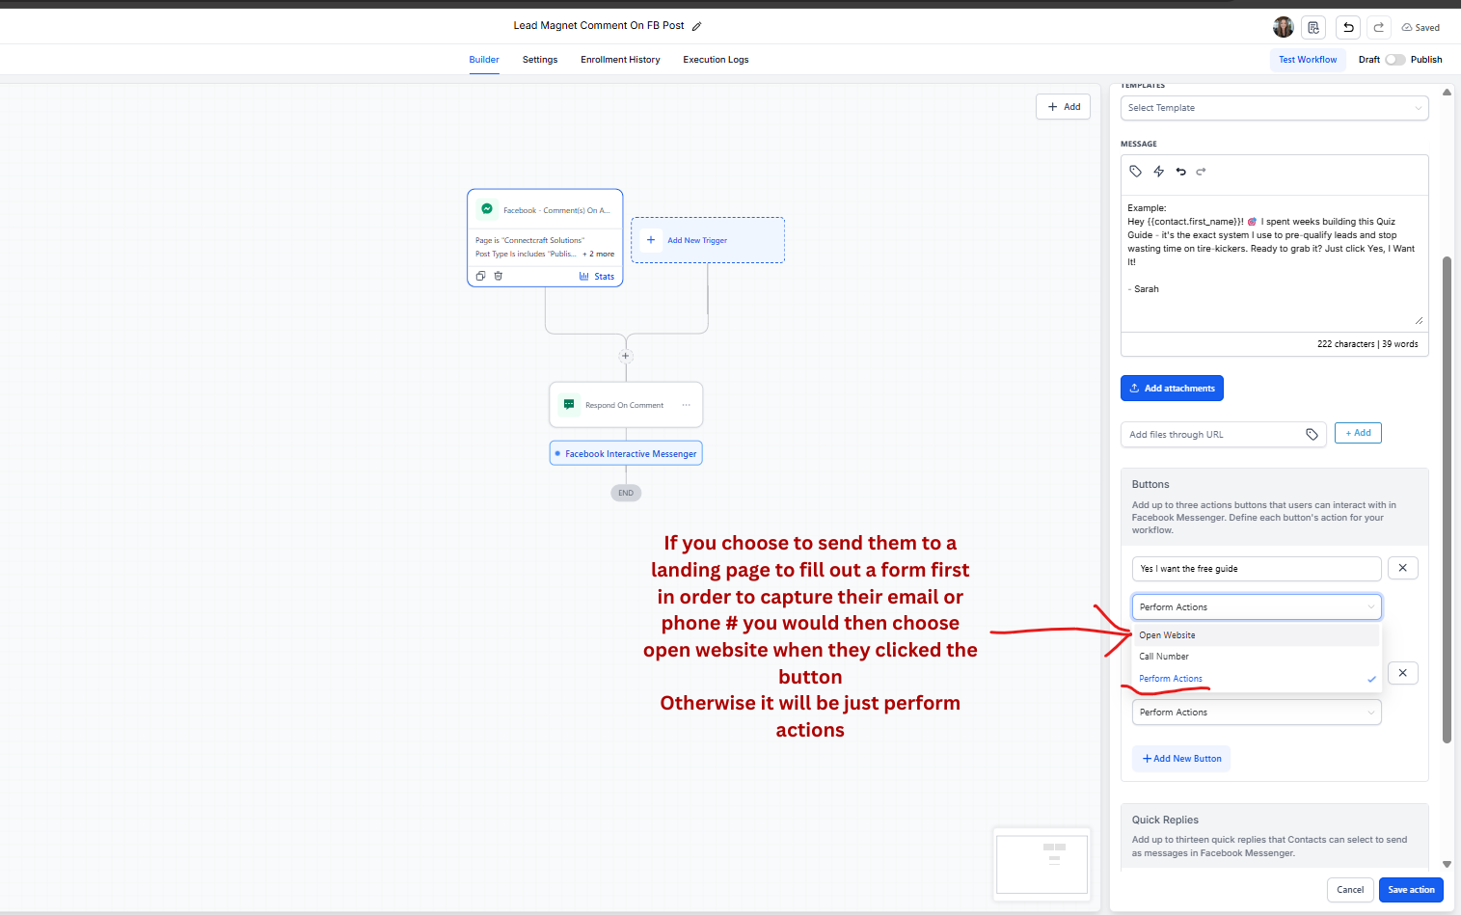Click the pencil icon to rename workflow
This screenshot has width=1461, height=915.
[x=696, y=26]
